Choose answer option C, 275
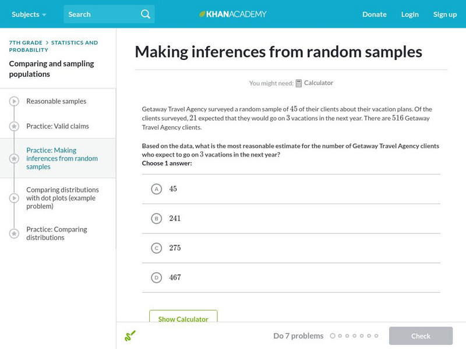 (156, 248)
